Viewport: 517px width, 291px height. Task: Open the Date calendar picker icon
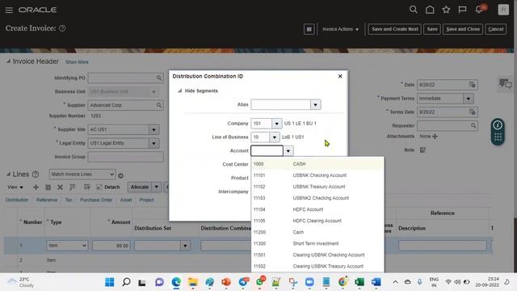[x=472, y=85]
